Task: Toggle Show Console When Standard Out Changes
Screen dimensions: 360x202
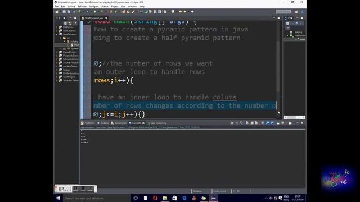Action: (x=267, y=123)
